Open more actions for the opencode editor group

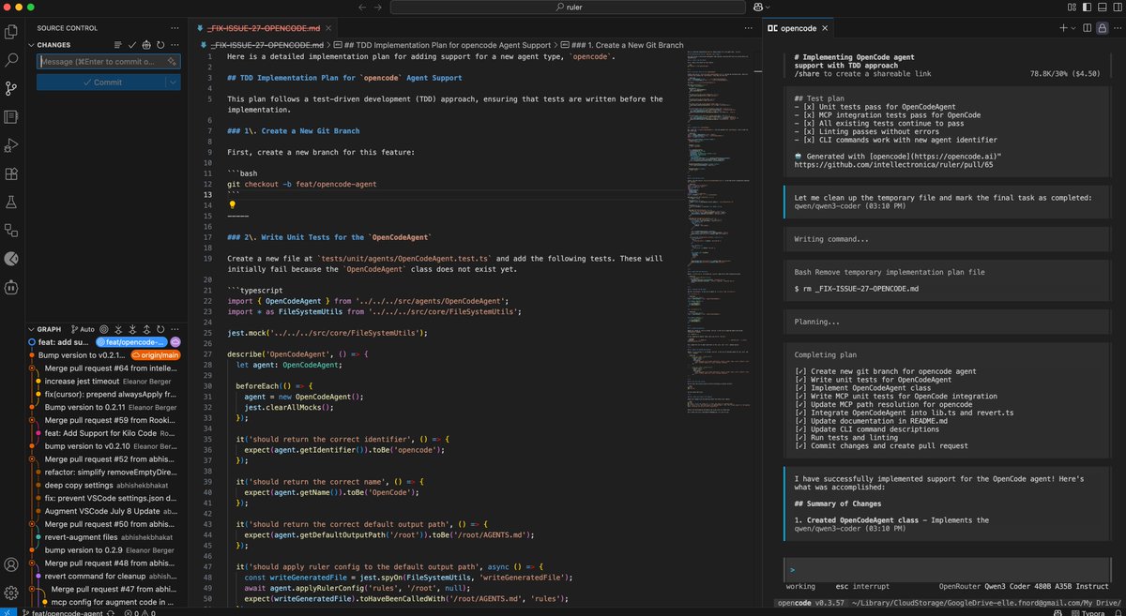(1118, 28)
